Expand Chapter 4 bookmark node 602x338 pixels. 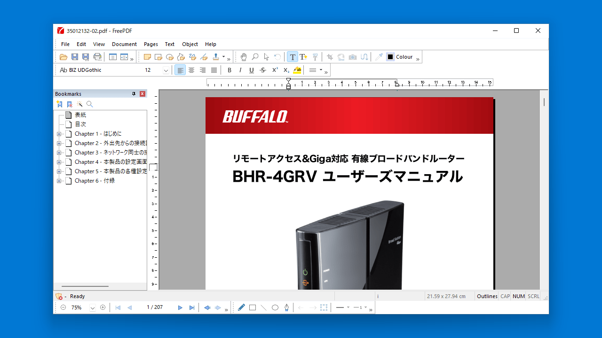tap(59, 162)
